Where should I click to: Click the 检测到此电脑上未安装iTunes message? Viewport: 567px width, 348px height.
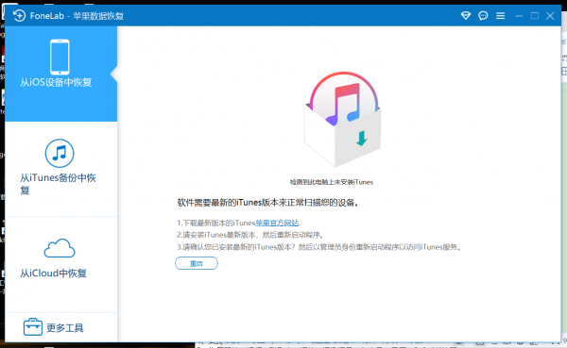pos(332,182)
